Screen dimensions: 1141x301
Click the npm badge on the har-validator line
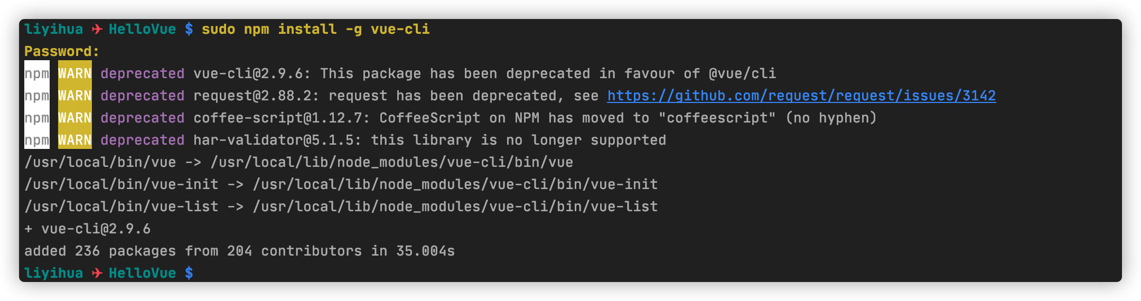(37, 140)
